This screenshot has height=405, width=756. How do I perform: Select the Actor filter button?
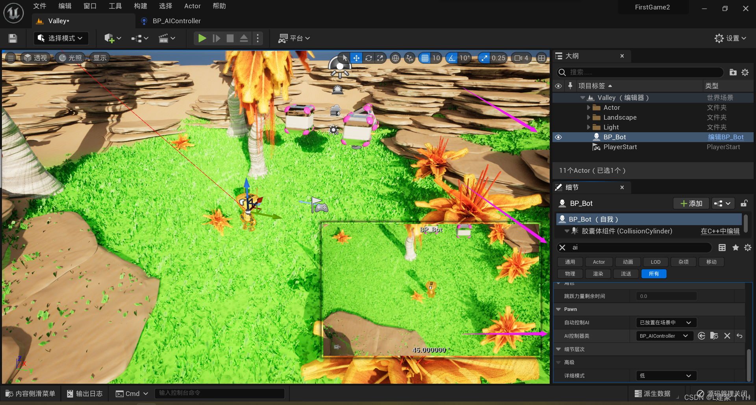(598, 262)
